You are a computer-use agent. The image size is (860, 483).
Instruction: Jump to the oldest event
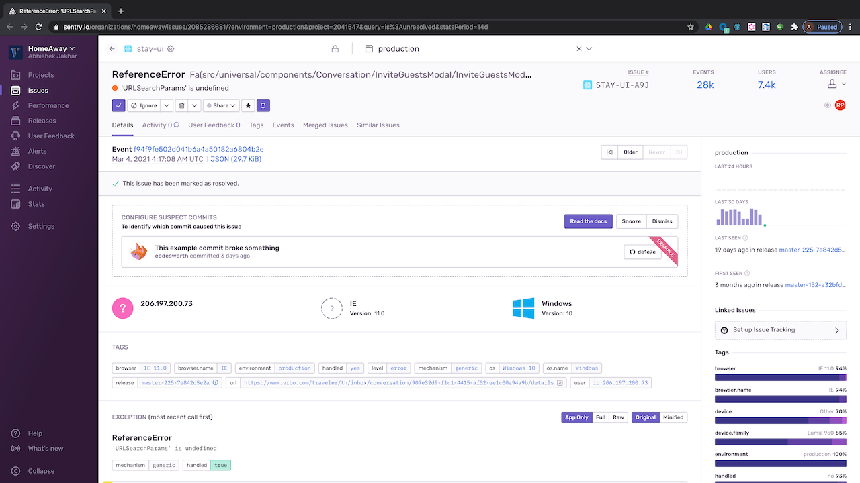[x=609, y=152]
